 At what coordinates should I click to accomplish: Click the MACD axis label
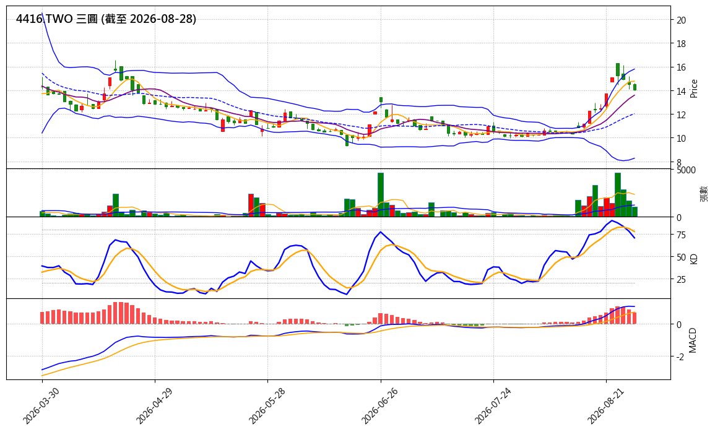(693, 340)
